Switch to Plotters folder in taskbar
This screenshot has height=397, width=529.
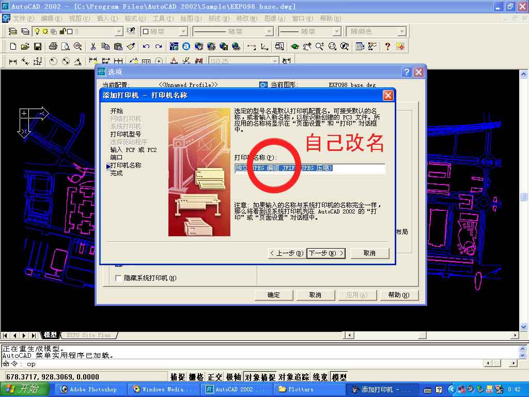(309, 389)
